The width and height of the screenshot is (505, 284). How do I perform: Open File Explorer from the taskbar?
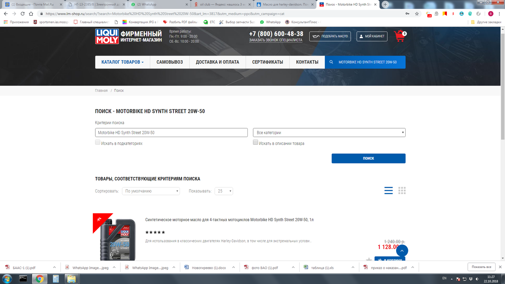coord(72,279)
